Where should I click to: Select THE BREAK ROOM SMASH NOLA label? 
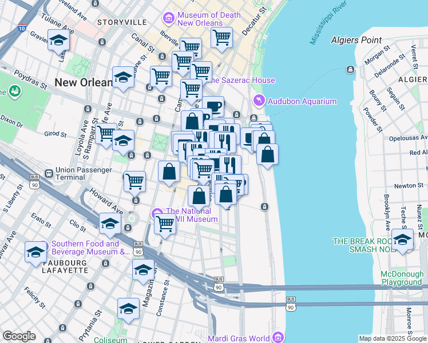(x=363, y=245)
